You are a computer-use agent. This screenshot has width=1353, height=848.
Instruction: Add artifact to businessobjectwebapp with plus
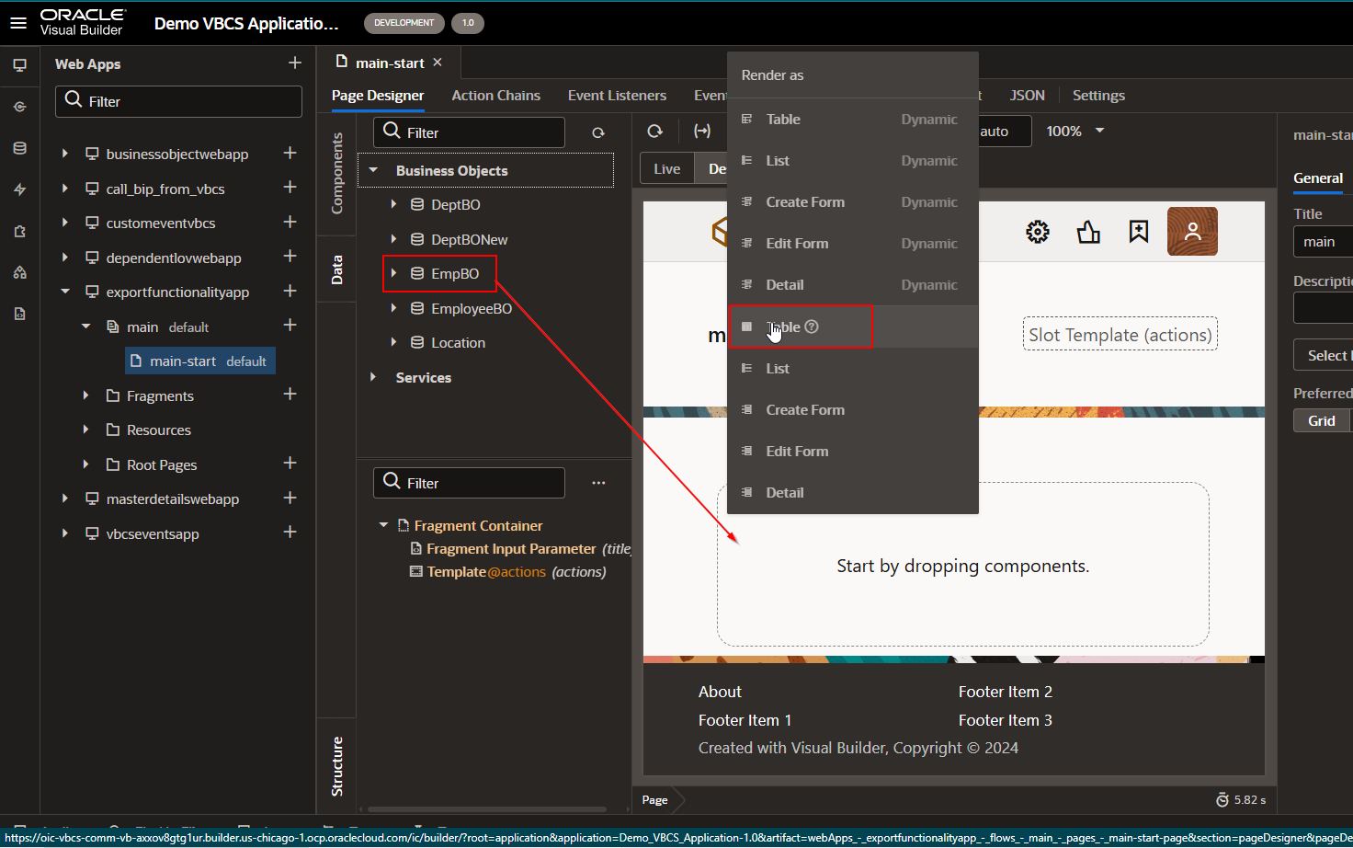point(290,153)
